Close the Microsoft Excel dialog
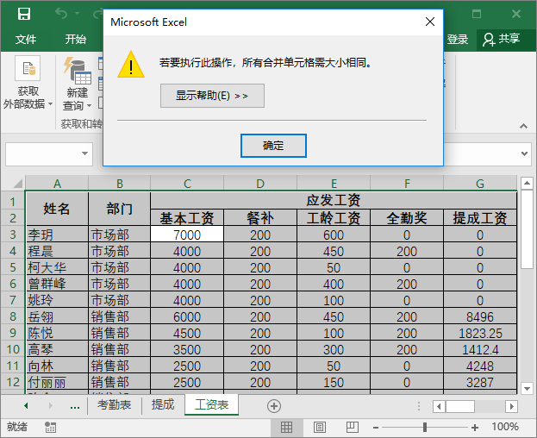 click(x=430, y=22)
